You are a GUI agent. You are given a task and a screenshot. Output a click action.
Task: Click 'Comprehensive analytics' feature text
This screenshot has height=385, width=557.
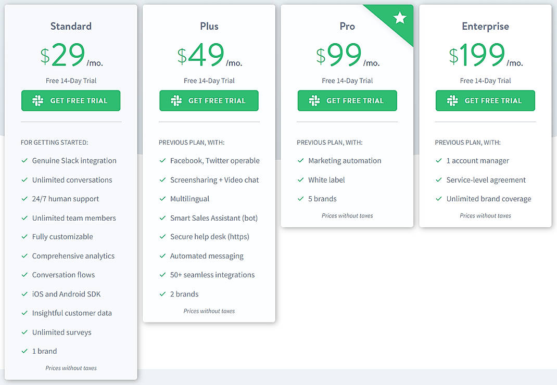73,256
